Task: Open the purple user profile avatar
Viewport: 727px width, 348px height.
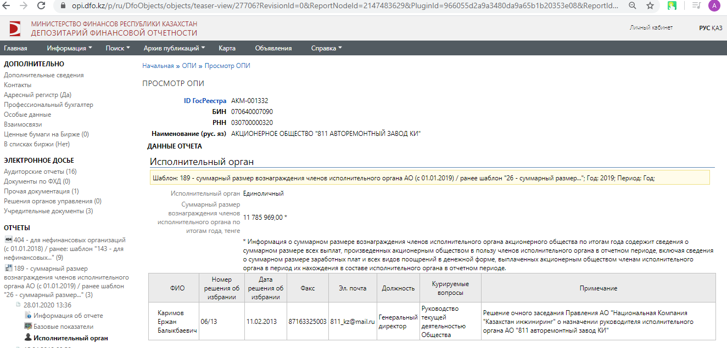Action: 714,5
